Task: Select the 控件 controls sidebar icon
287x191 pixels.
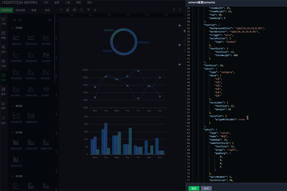Action: [x=3, y=49]
